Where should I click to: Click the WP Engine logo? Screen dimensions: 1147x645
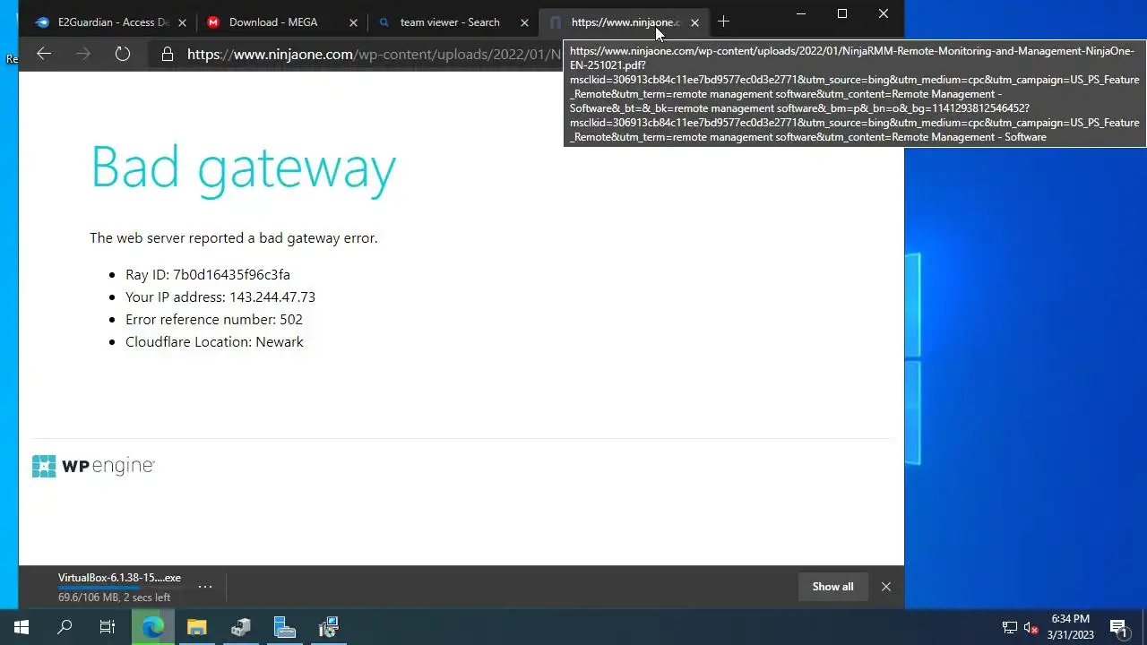click(x=93, y=466)
